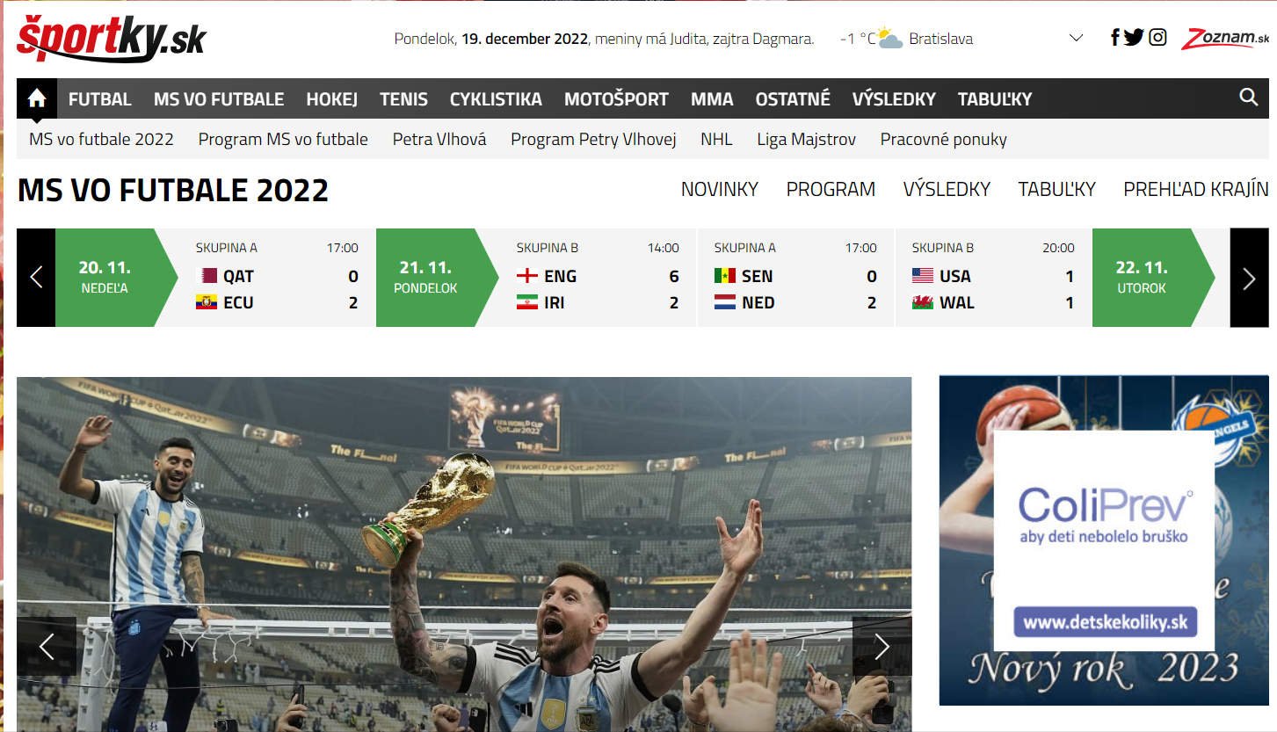This screenshot has height=732, width=1277.
Task: Open the Liga Majstrov link
Action: [806, 139]
